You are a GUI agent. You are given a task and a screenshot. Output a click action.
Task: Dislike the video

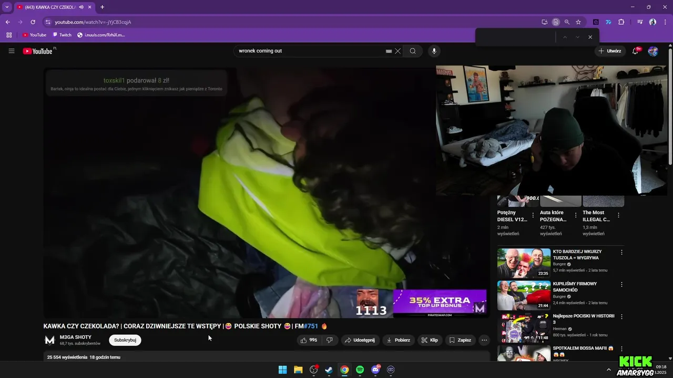(x=330, y=340)
